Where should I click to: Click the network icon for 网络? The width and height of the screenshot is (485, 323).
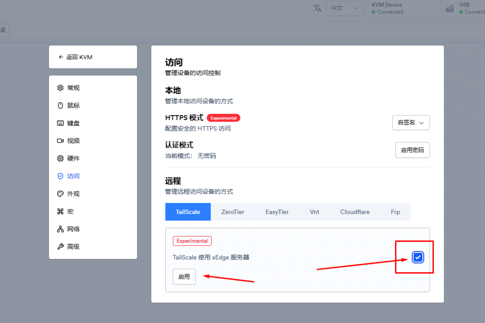click(60, 229)
